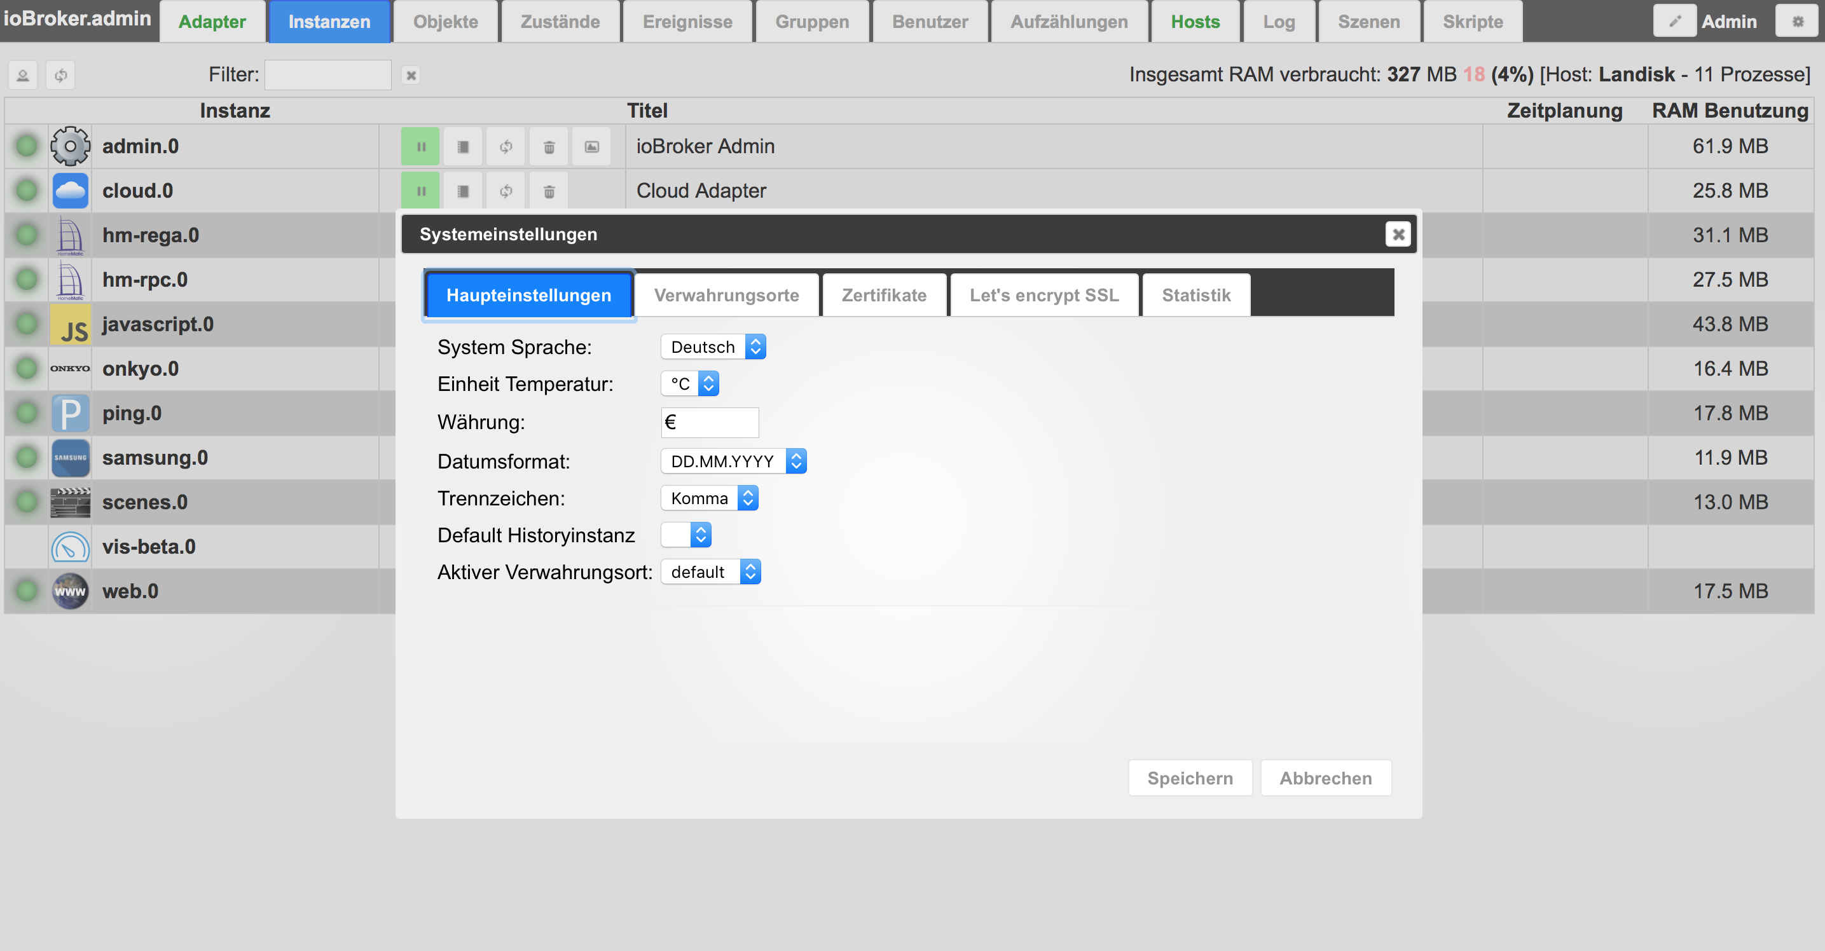Click the samsung.0 Samsung logo icon
This screenshot has height=951, width=1825.
[x=70, y=458]
